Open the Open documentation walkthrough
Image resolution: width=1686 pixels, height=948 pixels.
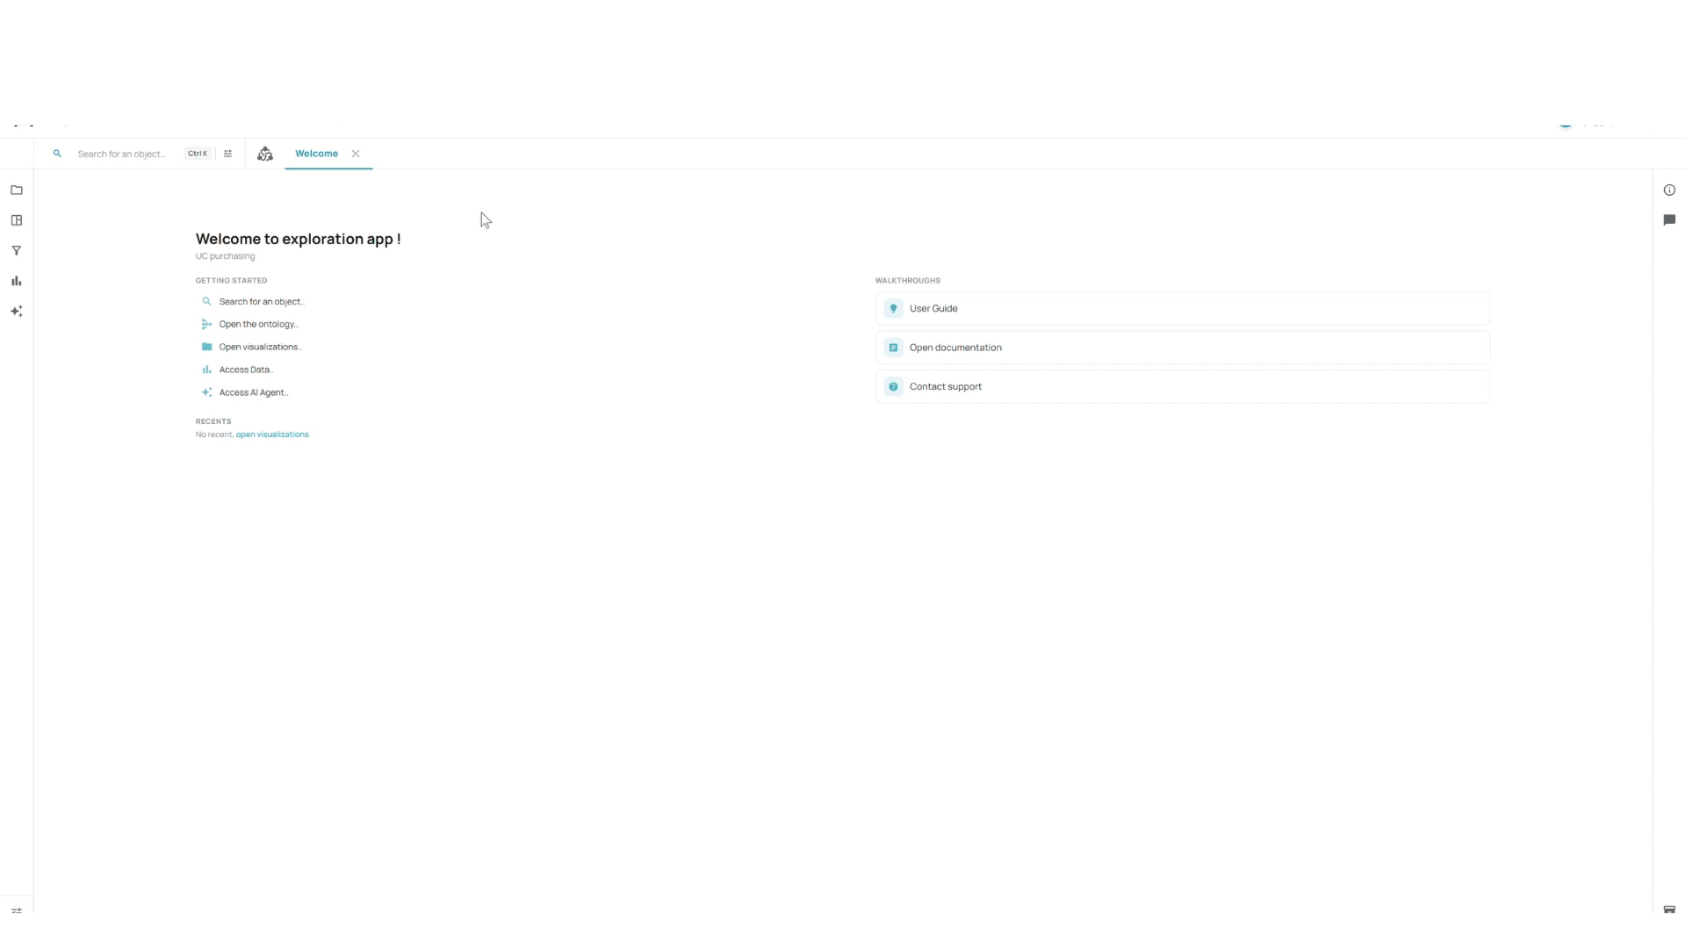click(x=1182, y=348)
